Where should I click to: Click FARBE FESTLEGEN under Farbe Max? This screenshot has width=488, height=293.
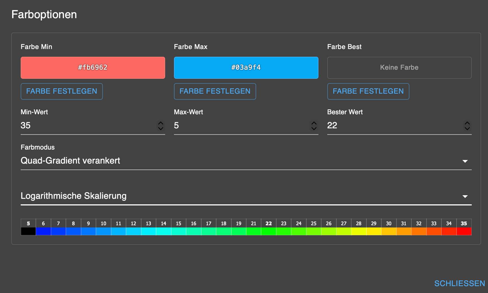215,91
